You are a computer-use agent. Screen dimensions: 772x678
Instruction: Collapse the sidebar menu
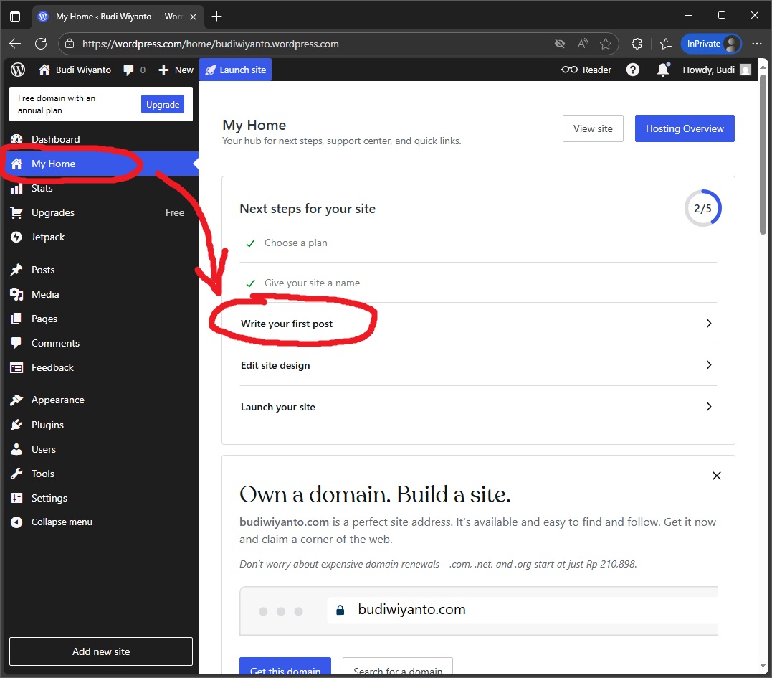52,522
